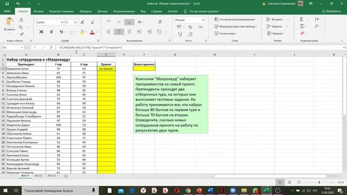Decrease font size with small A

click(x=93, y=22)
